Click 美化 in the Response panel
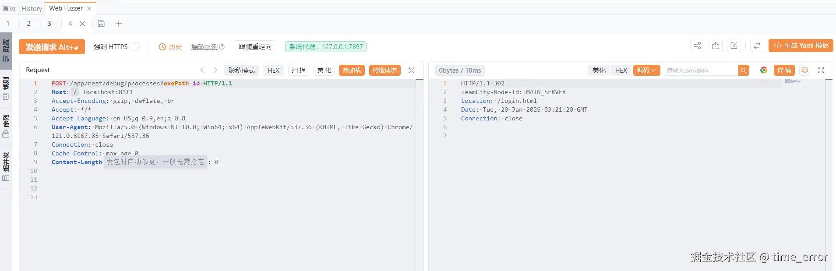Image resolution: width=836 pixels, height=271 pixels. (599, 70)
